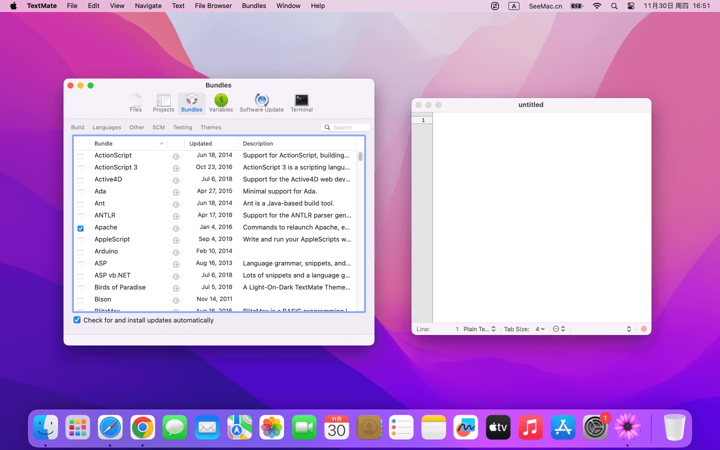This screenshot has width=720, height=450.
Task: Open the Apple menu
Action: click(13, 6)
